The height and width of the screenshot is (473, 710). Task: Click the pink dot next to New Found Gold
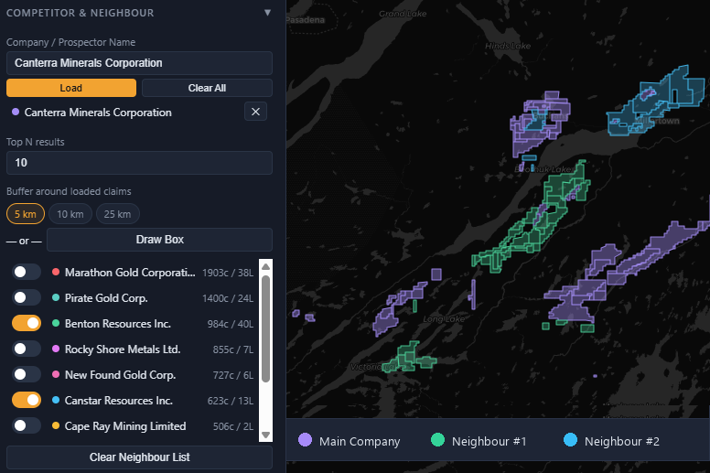[56, 374]
